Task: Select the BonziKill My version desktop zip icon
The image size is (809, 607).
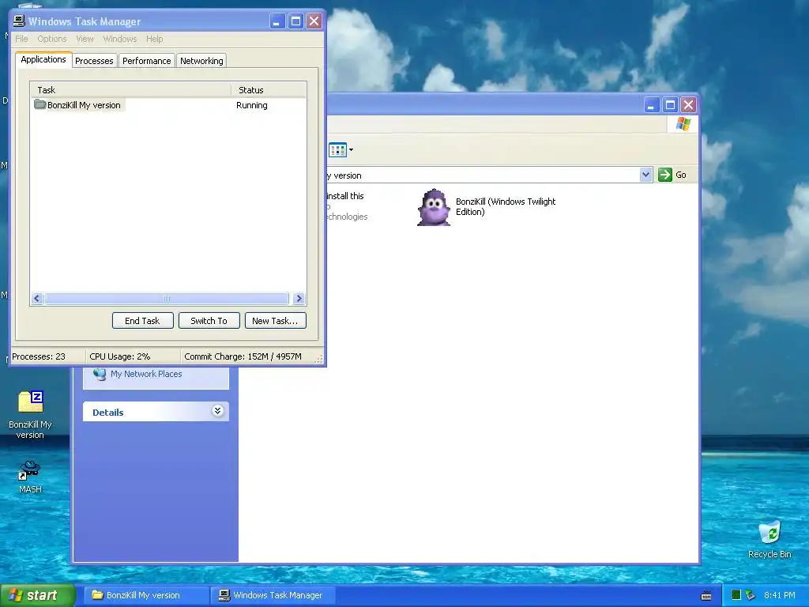Action: pos(31,414)
